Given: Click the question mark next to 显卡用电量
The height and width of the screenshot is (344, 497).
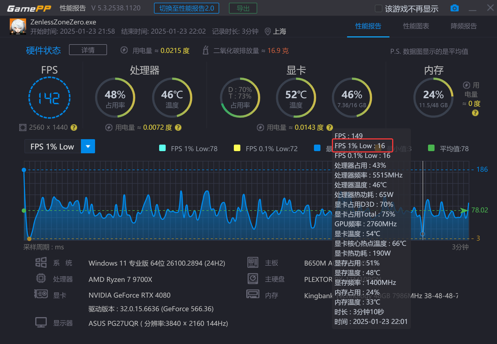Looking at the screenshot, I should click(329, 127).
